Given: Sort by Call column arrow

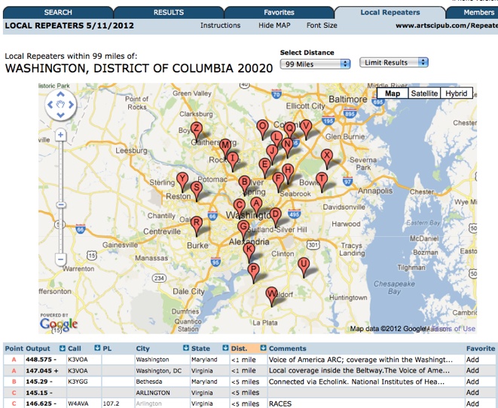Looking at the screenshot, I should pyautogui.click(x=97, y=348).
